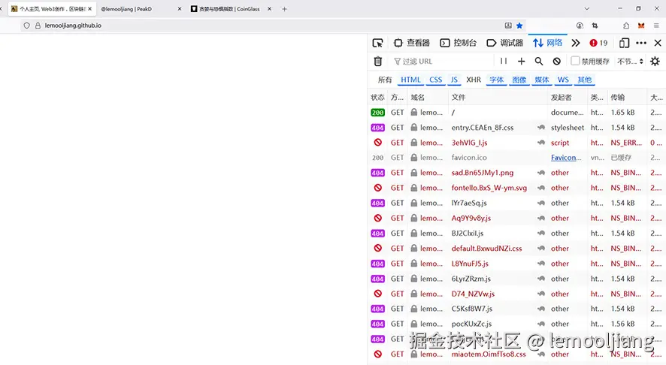Click the red error count 19 badge
This screenshot has width=666, height=365.
[598, 43]
